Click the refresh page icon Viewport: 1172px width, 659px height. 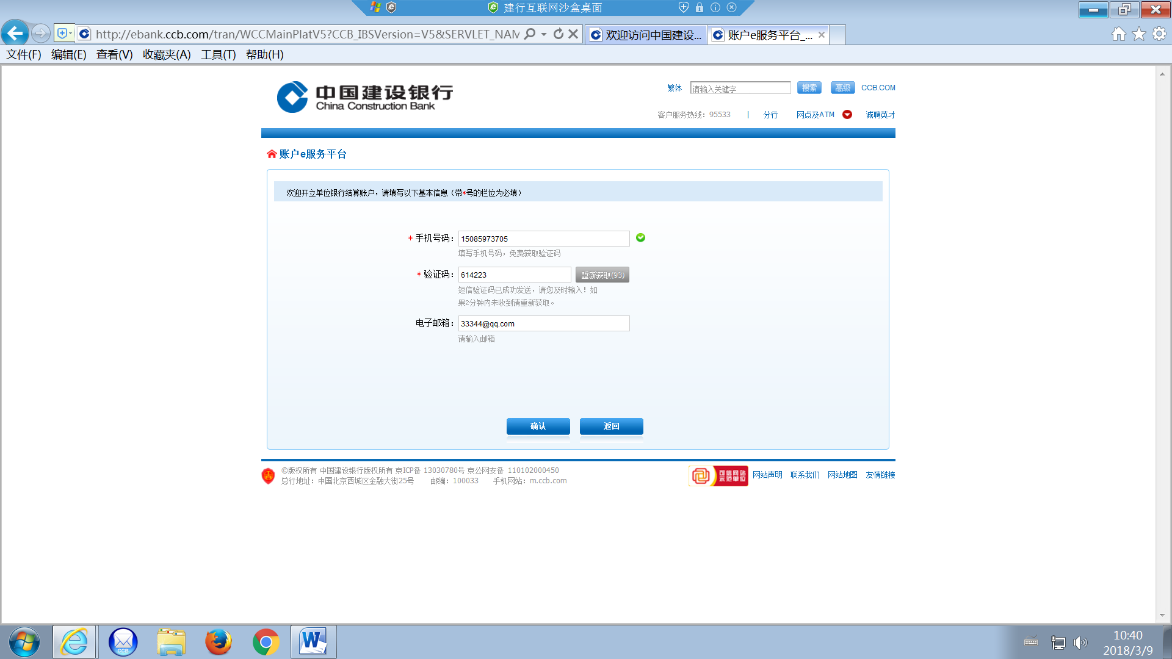tap(558, 34)
